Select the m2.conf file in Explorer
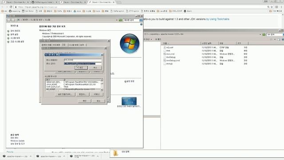This screenshot has height=160, width=284. pos(170,48)
